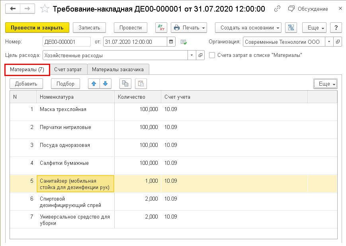The height and width of the screenshot is (246, 346).
Task: Enable 'Счета затрат в списке Материалы' checkbox
Action: click(212, 55)
